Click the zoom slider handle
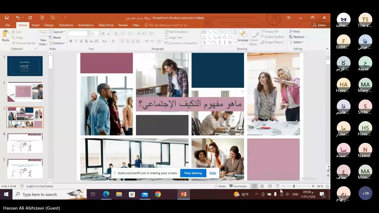The height and width of the screenshot is (213, 379). pos(294,186)
